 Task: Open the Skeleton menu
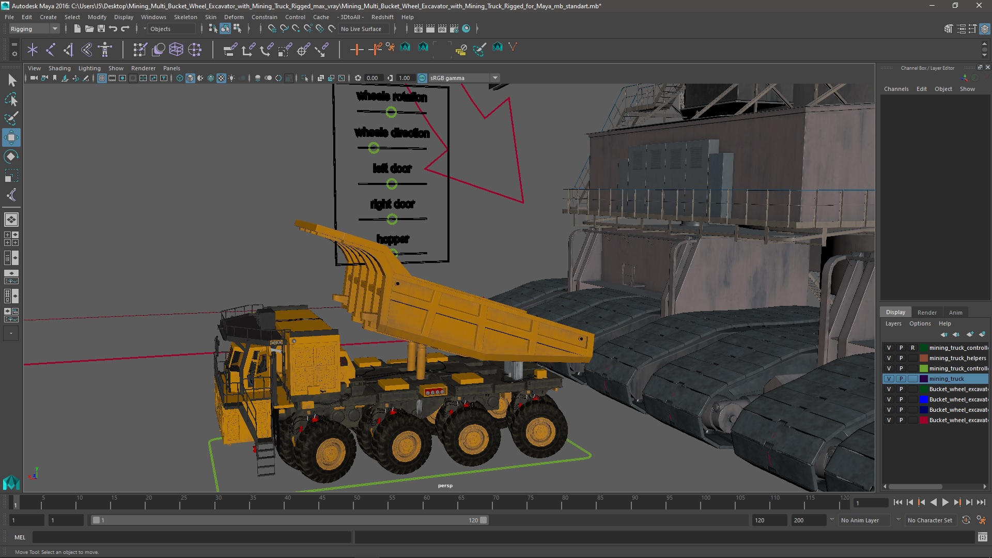pyautogui.click(x=185, y=17)
